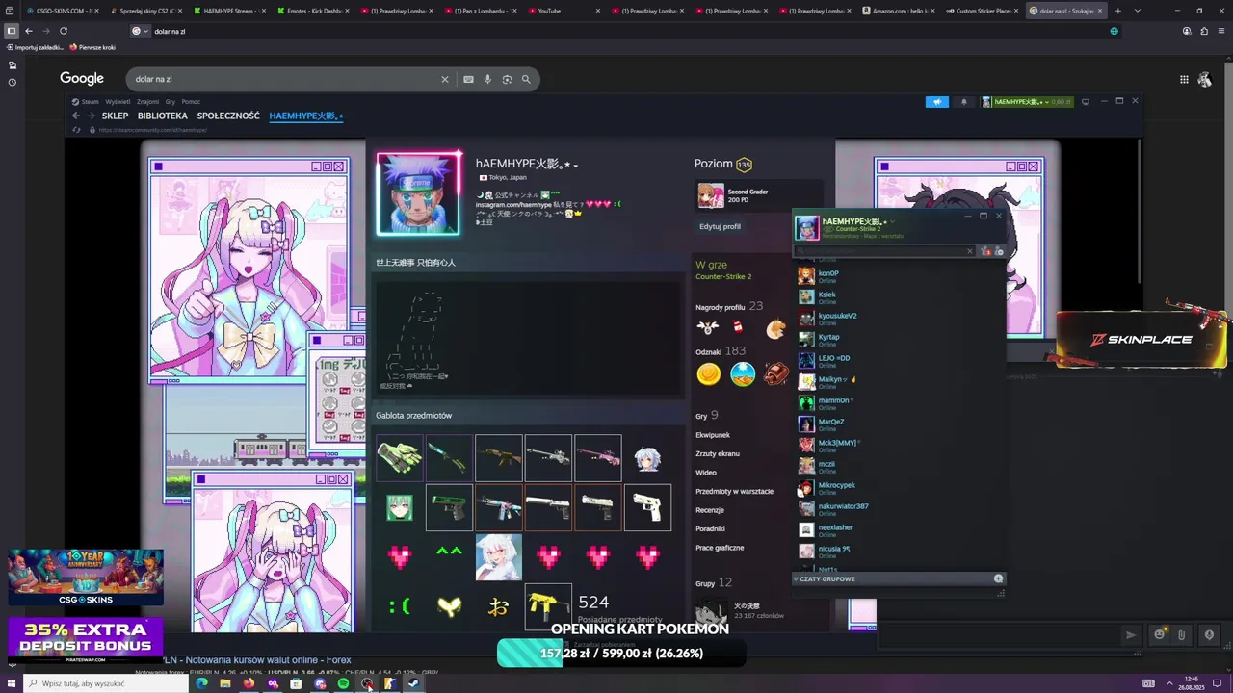The image size is (1233, 693).
Task: Open Recenzje profile link
Action: 710,510
